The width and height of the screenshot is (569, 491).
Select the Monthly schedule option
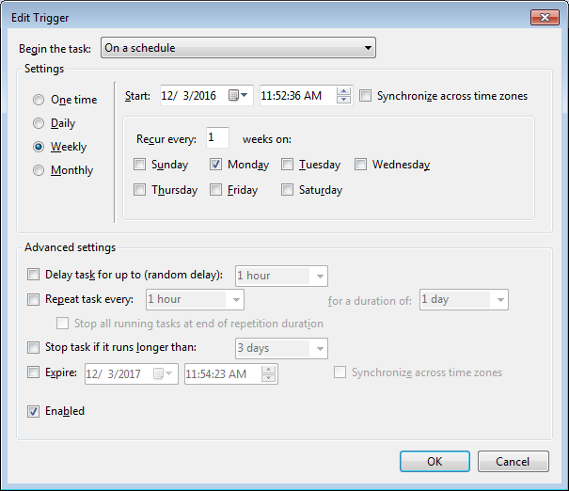39,170
